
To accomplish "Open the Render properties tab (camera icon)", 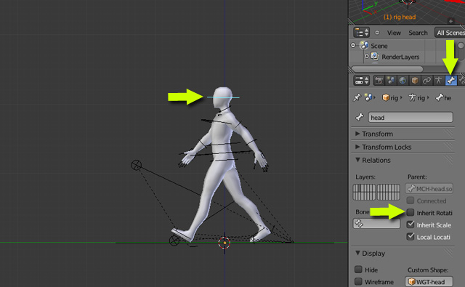I will [379, 81].
